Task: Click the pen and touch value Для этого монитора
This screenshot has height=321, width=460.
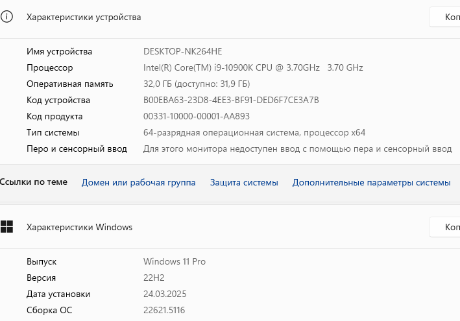Action: (x=297, y=149)
